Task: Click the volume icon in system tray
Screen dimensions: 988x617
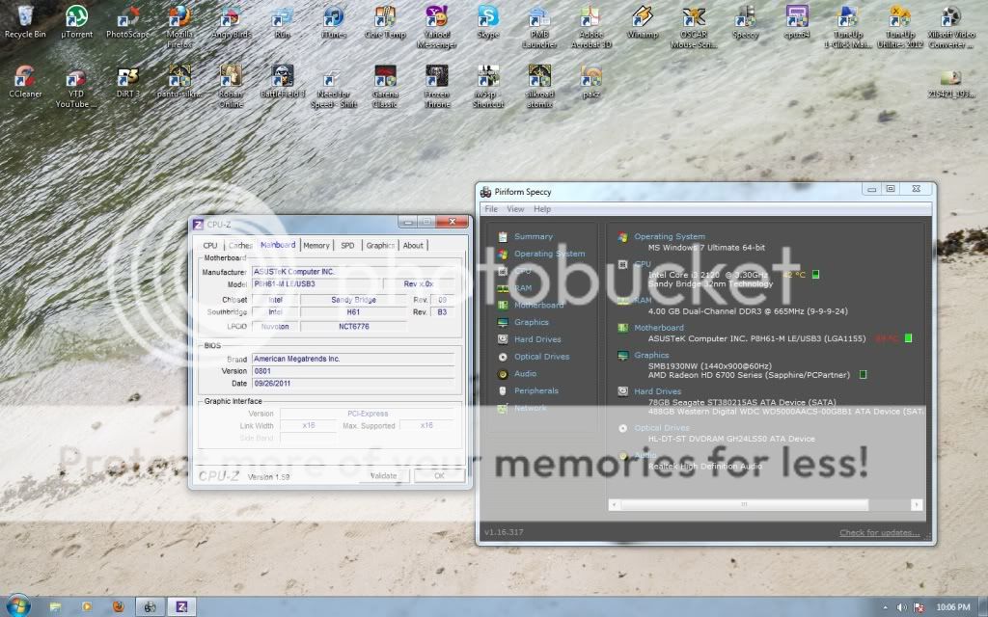Action: coord(902,607)
